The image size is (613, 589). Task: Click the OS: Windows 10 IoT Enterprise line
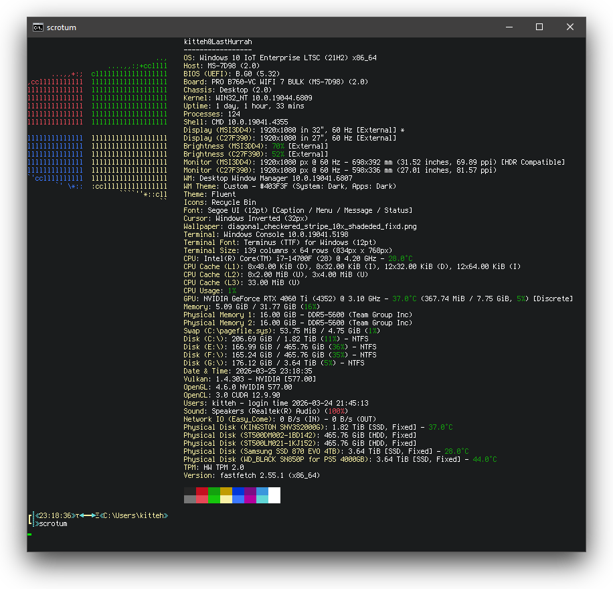click(x=280, y=58)
